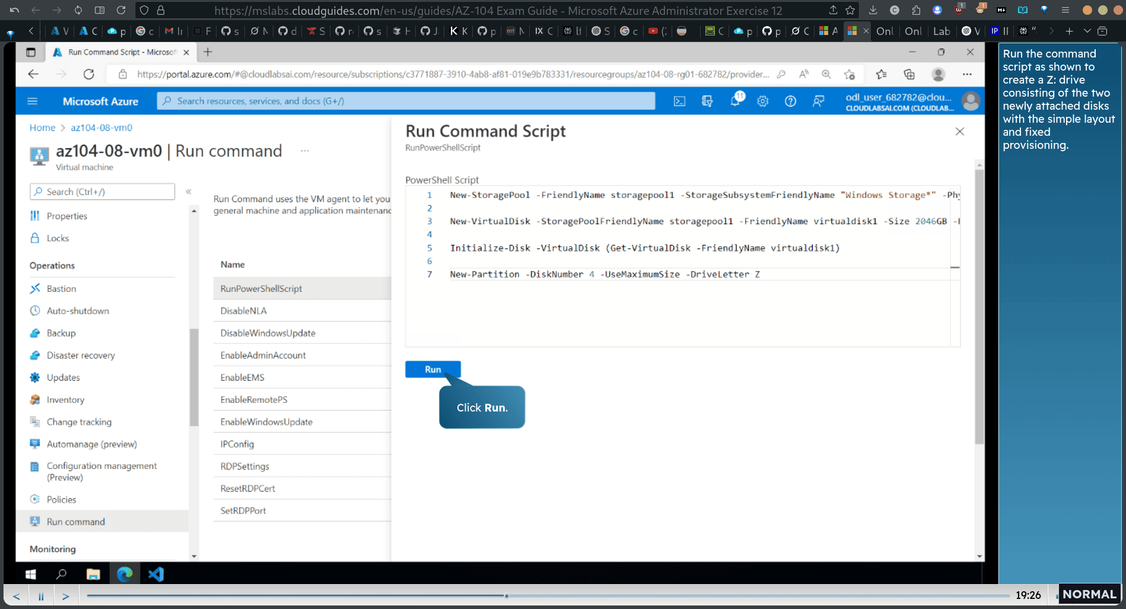Go to next step in guide player
Image resolution: width=1126 pixels, height=609 pixels.
pos(66,596)
